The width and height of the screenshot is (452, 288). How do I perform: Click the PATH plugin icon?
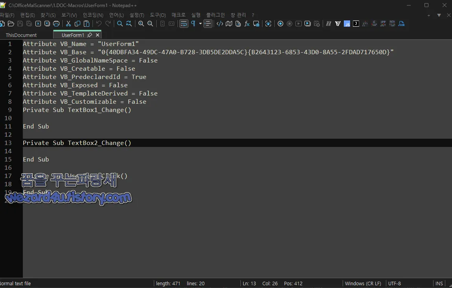[x=392, y=24]
